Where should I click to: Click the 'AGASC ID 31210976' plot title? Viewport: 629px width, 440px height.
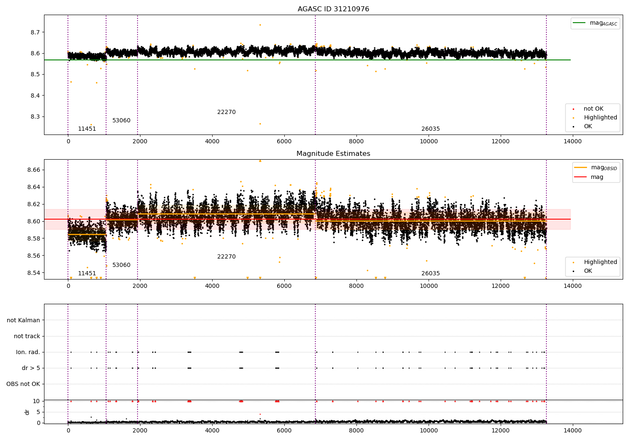[333, 9]
